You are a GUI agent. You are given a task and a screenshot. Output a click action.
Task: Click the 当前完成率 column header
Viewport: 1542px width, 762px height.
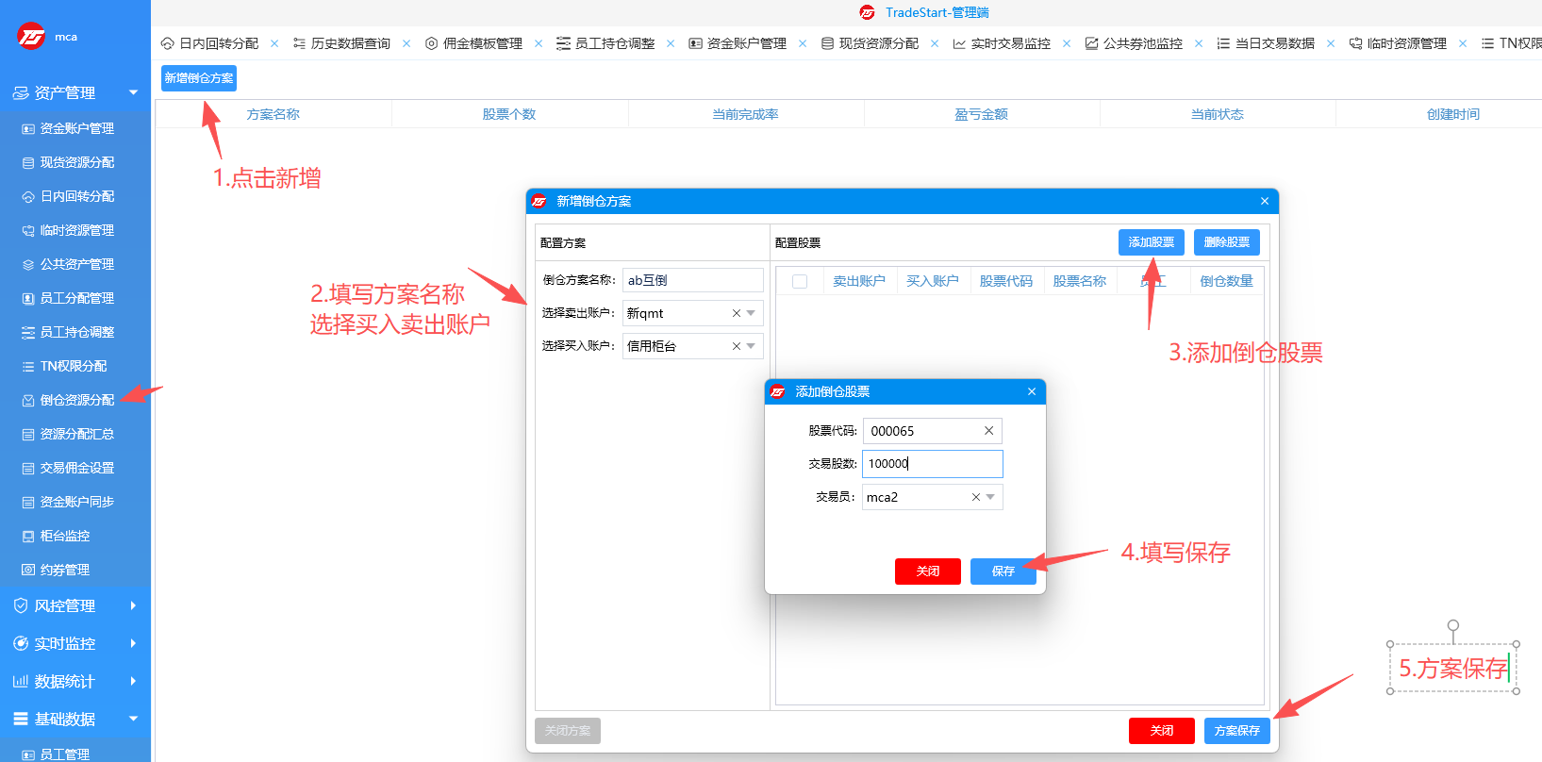pyautogui.click(x=746, y=114)
